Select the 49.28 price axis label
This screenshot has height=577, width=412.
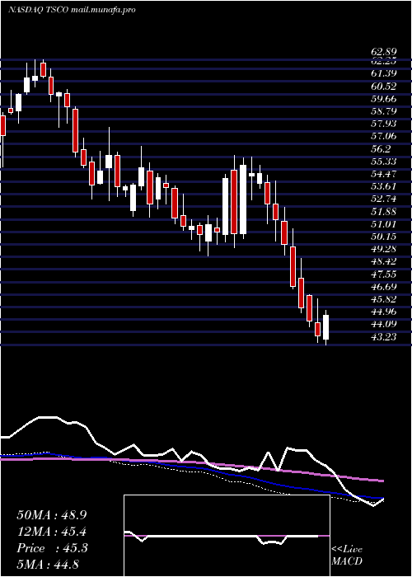pyautogui.click(x=384, y=249)
